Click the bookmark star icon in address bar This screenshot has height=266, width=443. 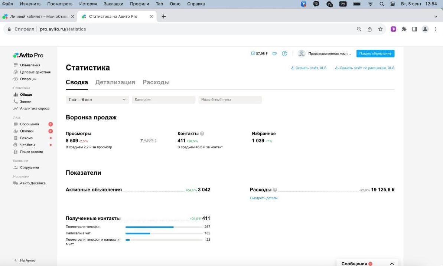click(380, 29)
